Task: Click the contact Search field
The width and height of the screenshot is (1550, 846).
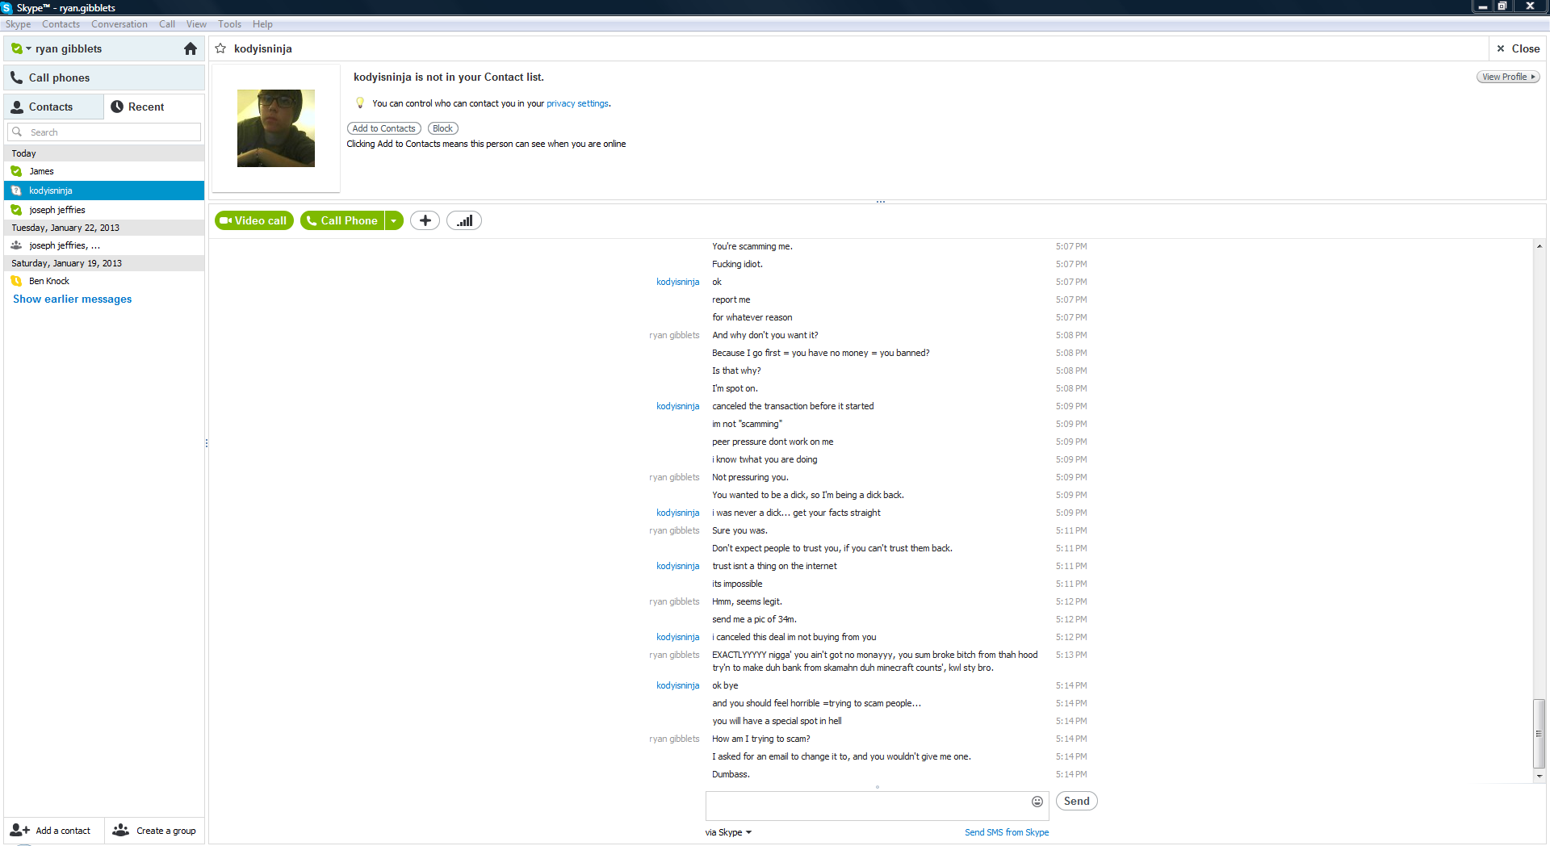Action: [104, 132]
